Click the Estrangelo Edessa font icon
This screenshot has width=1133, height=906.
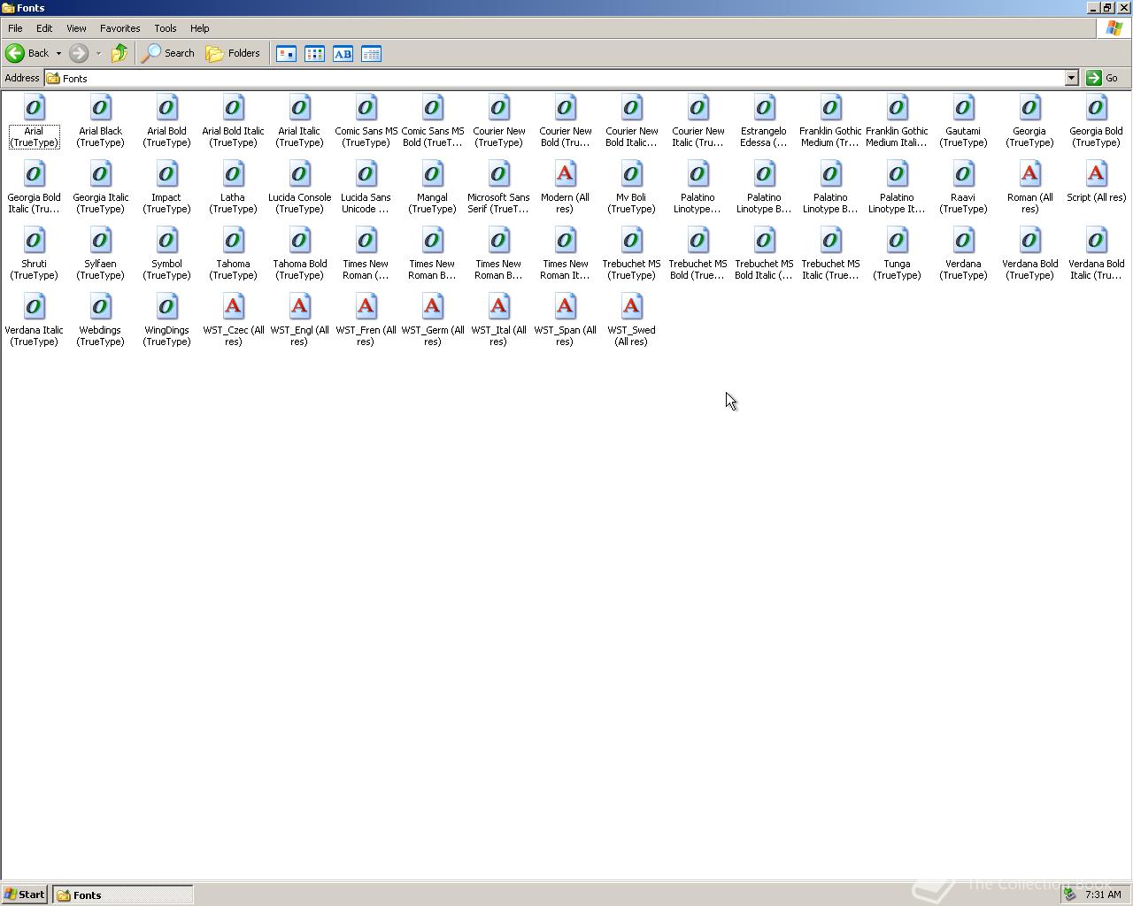764,108
